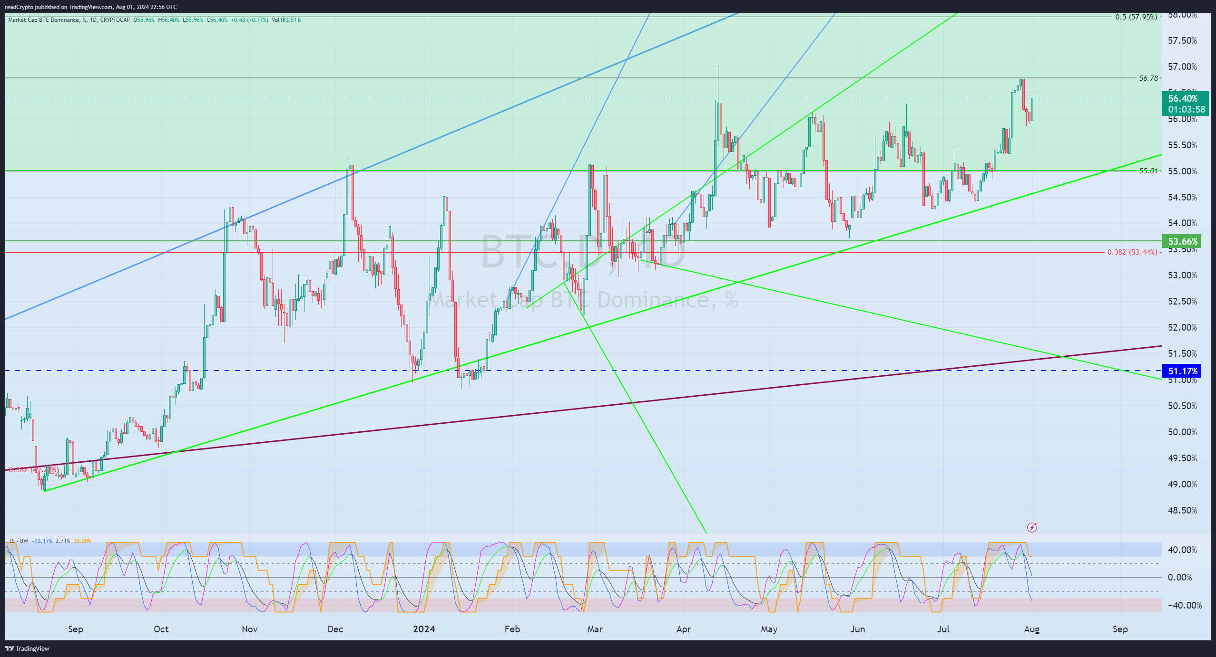Click the '55.50%' price axis label
Viewport: 1216px width, 657px height.
click(1182, 145)
